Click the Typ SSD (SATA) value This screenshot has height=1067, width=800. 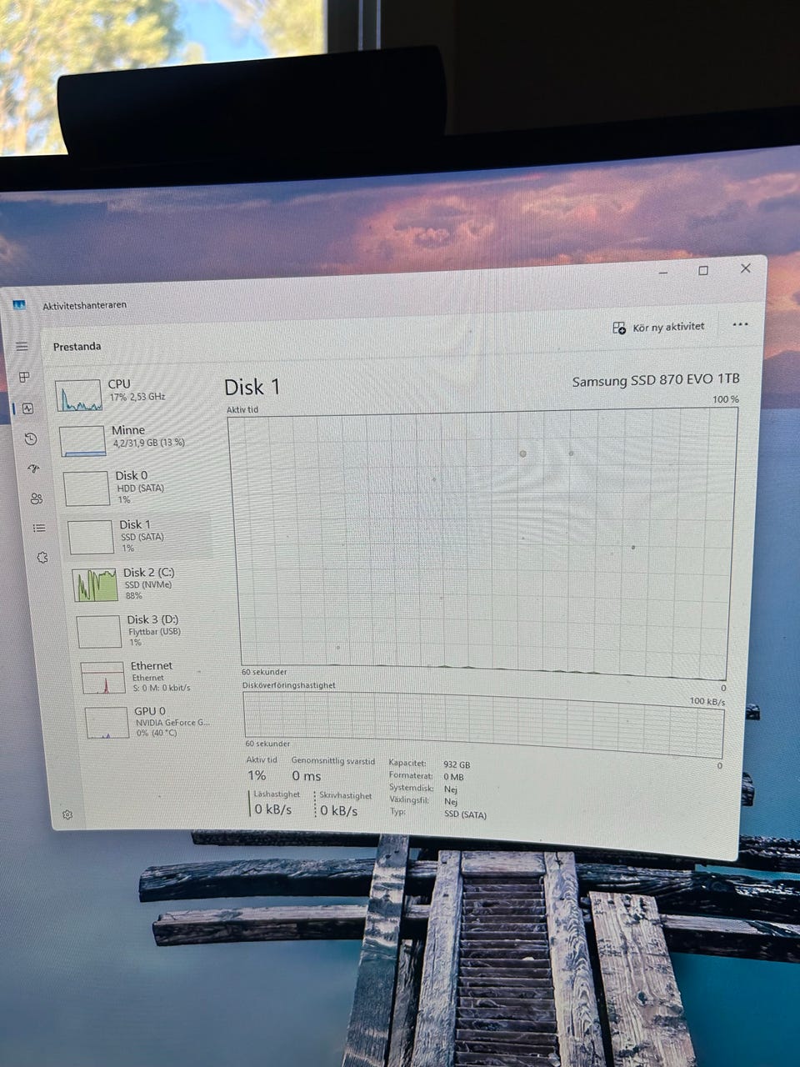coord(465,815)
